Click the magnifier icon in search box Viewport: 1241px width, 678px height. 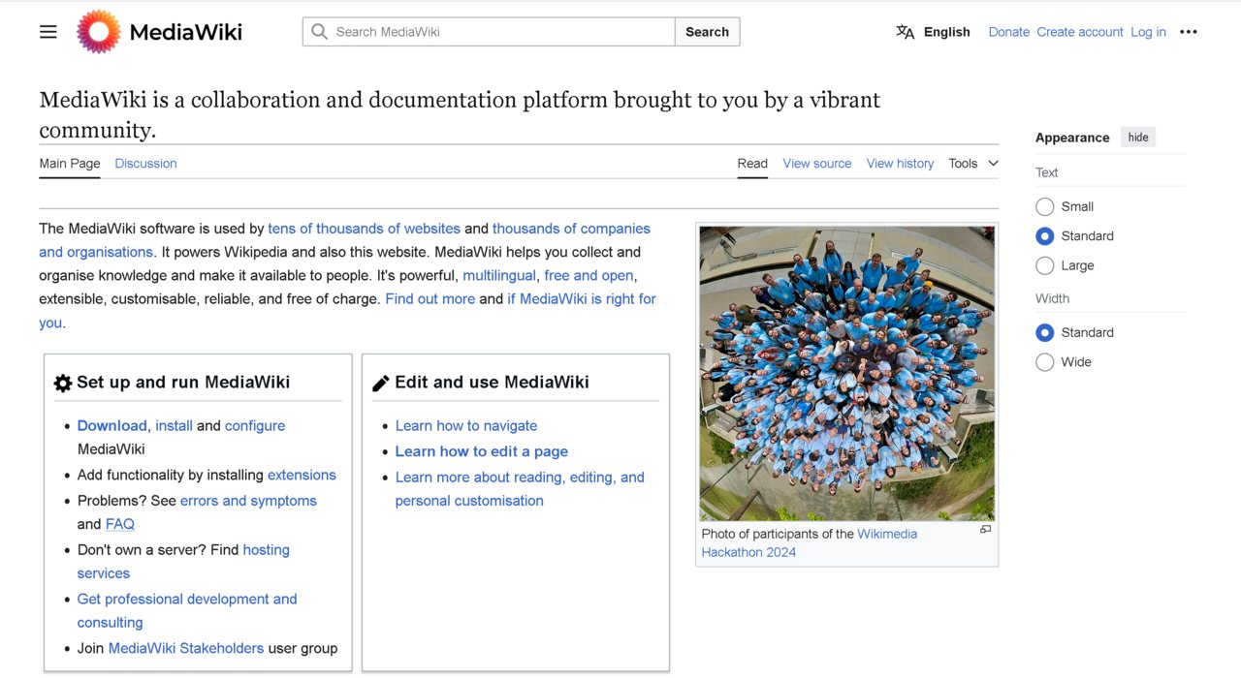[319, 32]
